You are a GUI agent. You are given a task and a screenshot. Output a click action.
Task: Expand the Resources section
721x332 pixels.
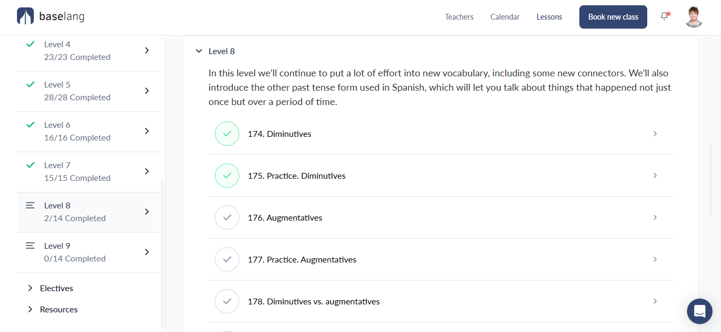click(53, 309)
